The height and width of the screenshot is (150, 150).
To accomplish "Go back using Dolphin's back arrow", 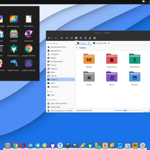I will pos(49,38).
